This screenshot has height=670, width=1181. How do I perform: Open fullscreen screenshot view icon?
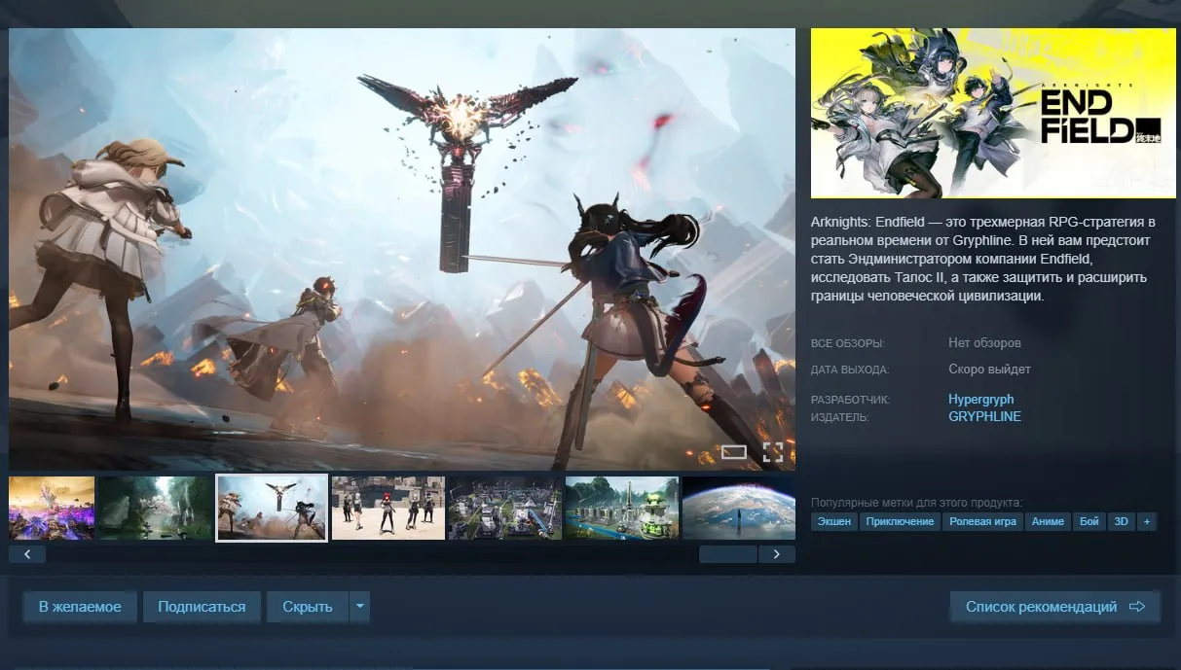tap(772, 451)
